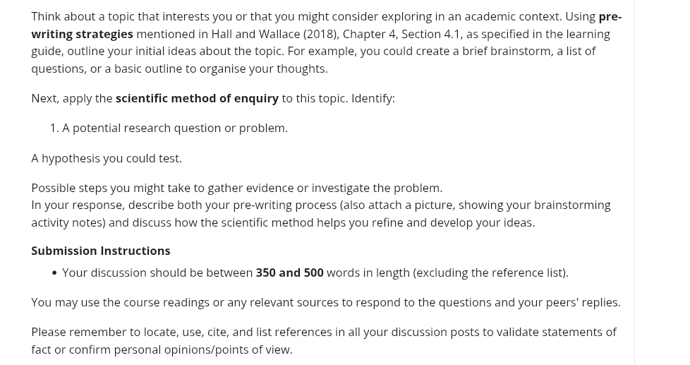Click the 'Submission Instructions' heading
The width and height of the screenshot is (690, 365).
(100, 251)
